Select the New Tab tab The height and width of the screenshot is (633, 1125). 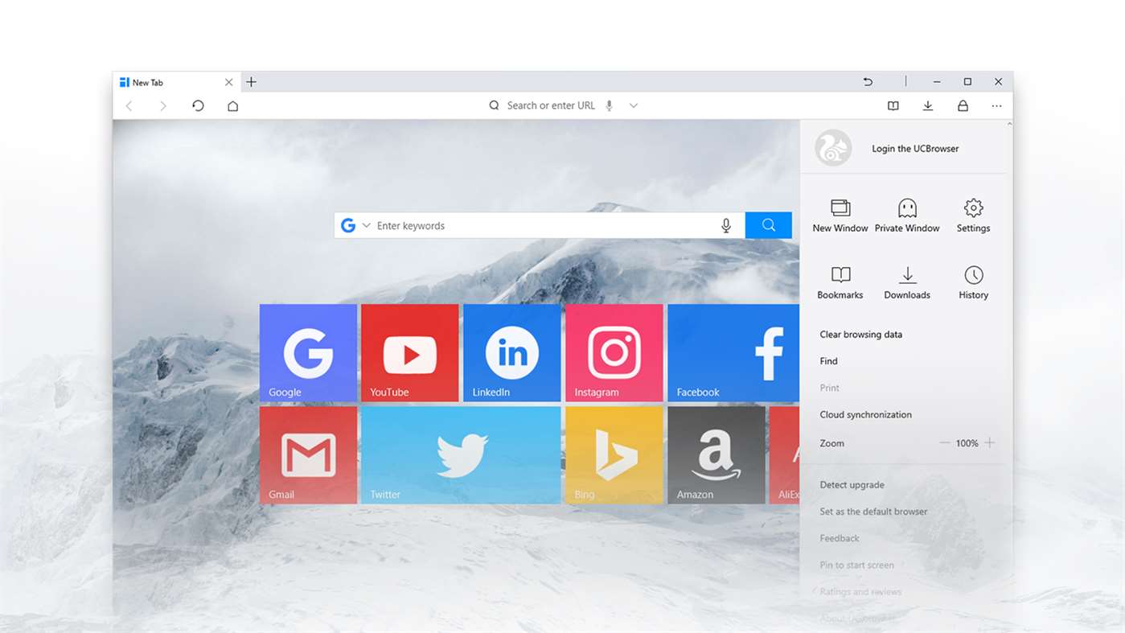pyautogui.click(x=175, y=82)
